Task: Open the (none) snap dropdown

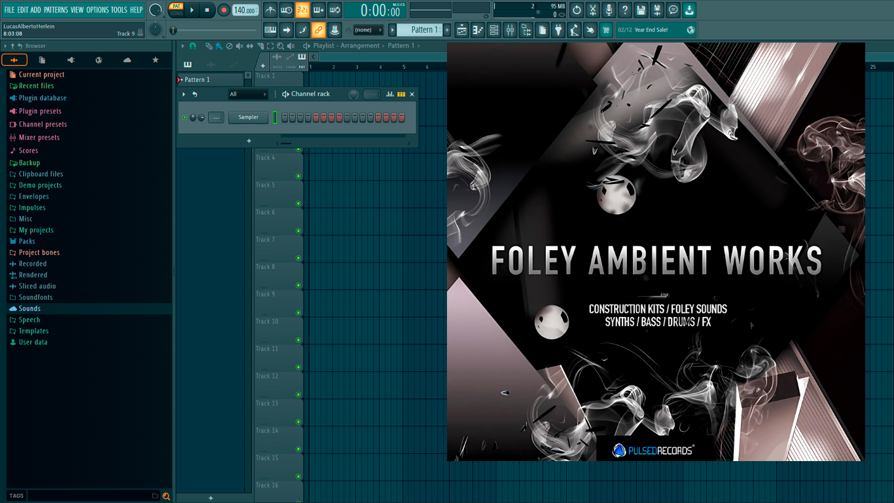Action: tap(368, 29)
